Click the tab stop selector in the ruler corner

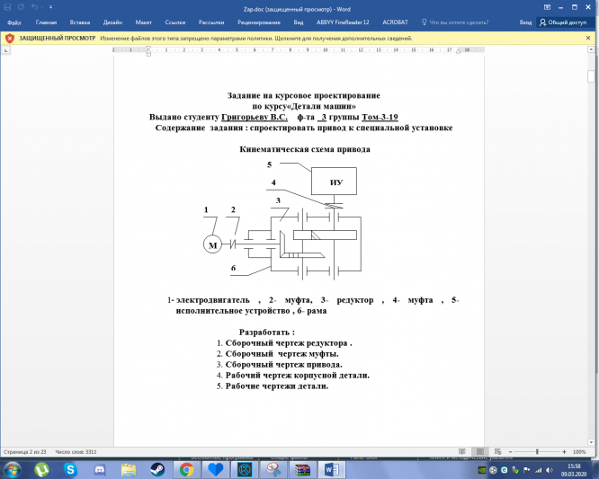[x=5, y=50]
